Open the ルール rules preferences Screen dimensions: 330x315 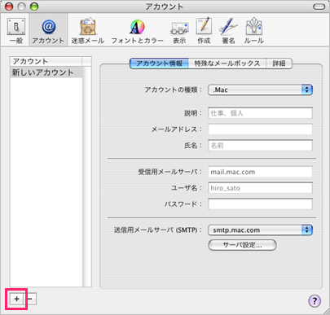point(253,31)
